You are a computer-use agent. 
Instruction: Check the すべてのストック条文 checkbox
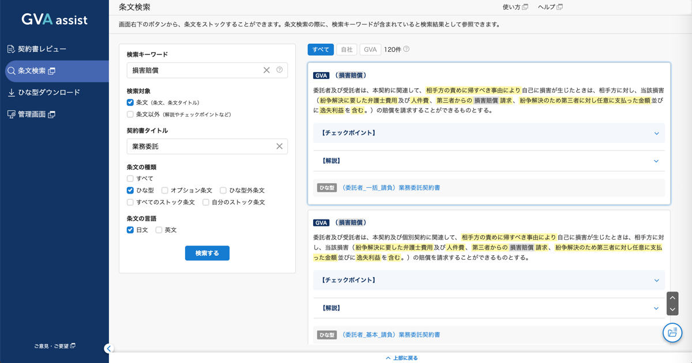click(130, 202)
